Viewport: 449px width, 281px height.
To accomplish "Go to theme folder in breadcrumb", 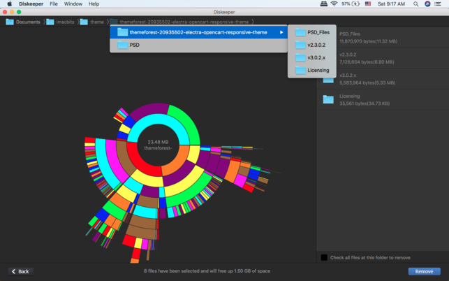I will (x=97, y=22).
